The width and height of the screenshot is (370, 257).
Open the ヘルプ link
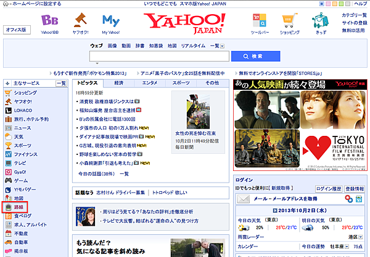[x=360, y=4]
